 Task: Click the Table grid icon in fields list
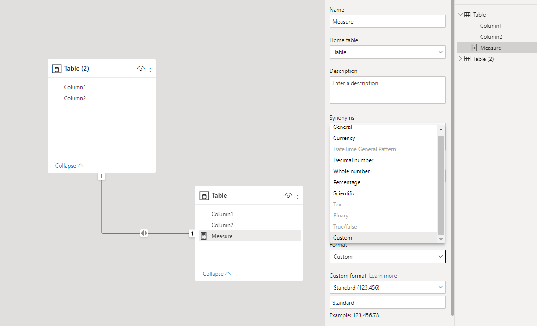pos(467,14)
